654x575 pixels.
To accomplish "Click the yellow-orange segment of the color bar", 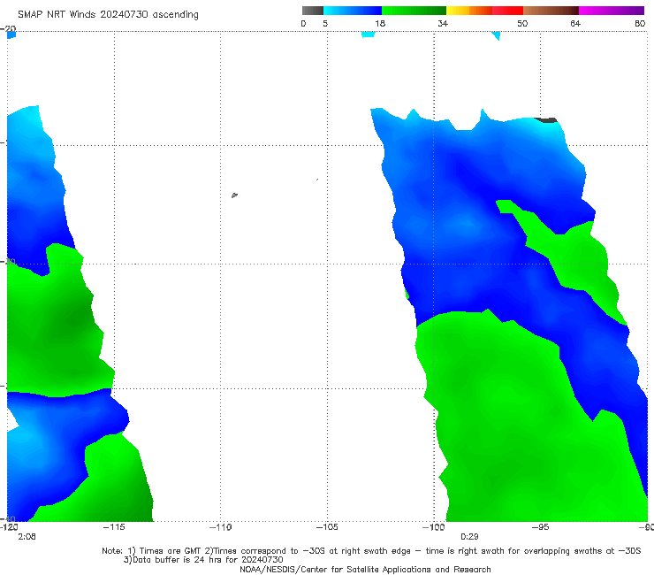I will pyautogui.click(x=469, y=11).
